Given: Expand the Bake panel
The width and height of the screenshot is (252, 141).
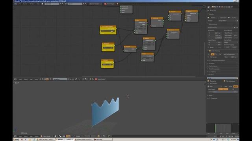Looking at the screenshot, I should 210,96.
